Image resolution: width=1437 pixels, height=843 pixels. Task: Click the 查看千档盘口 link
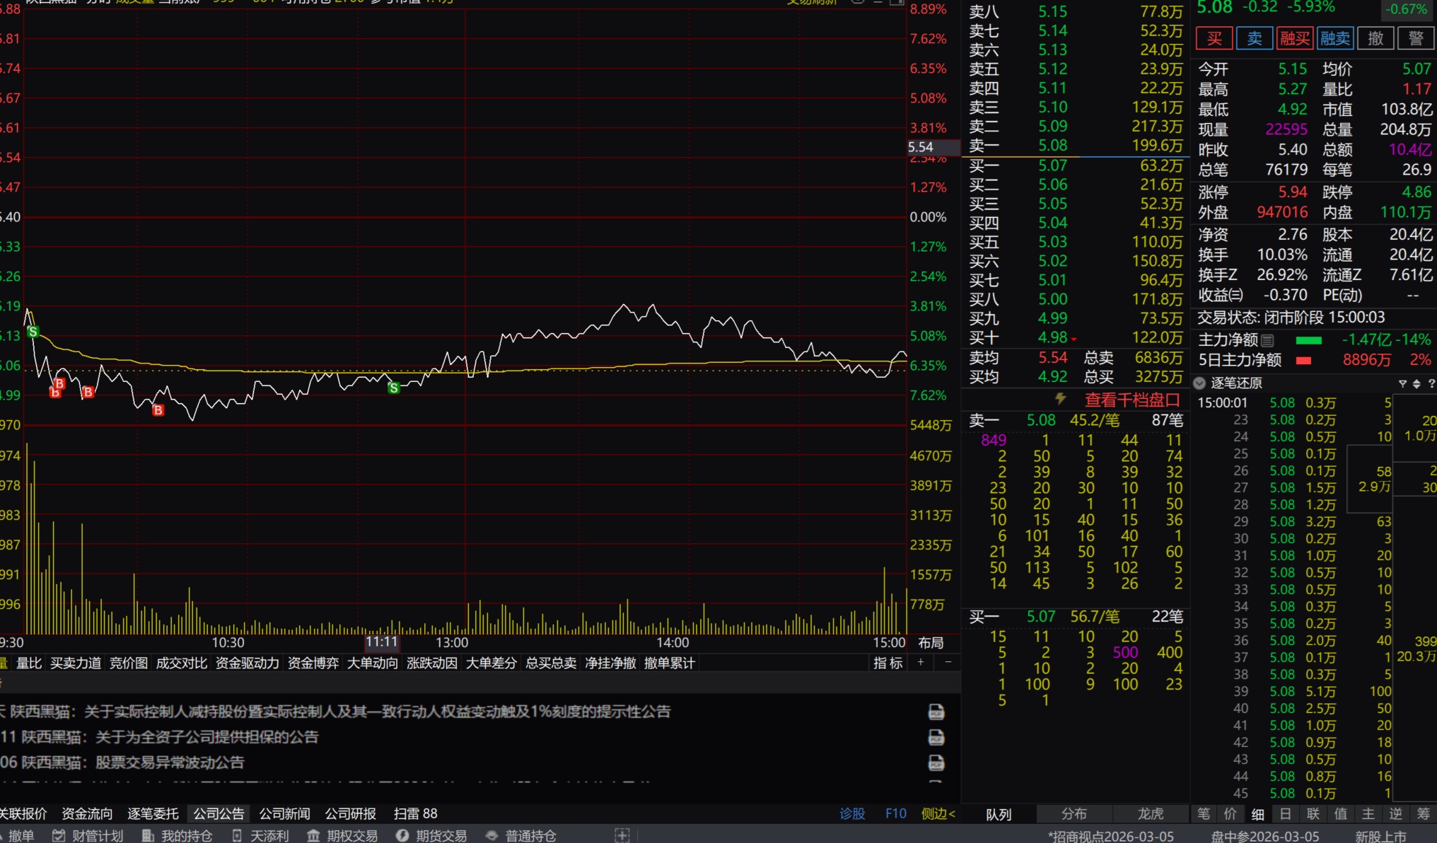tap(1132, 400)
